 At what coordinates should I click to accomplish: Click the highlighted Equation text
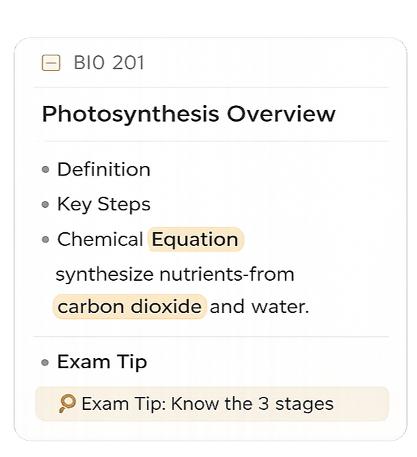195,240
